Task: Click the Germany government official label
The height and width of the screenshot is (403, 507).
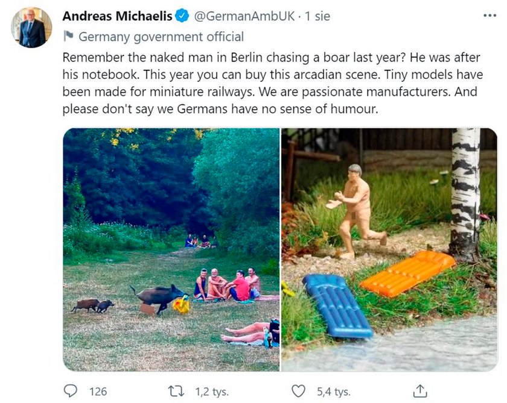Action: point(161,37)
